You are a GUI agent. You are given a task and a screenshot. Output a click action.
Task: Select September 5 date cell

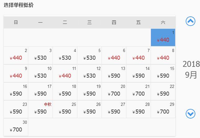(x=89, y=55)
